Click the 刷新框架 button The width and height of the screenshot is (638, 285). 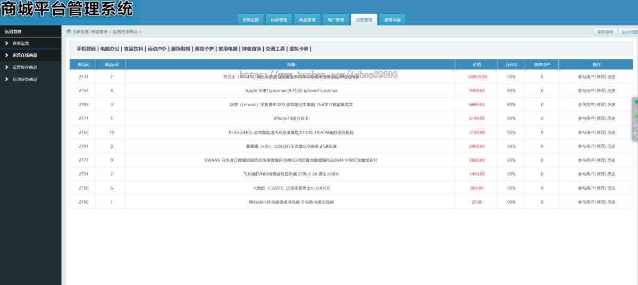pos(606,31)
